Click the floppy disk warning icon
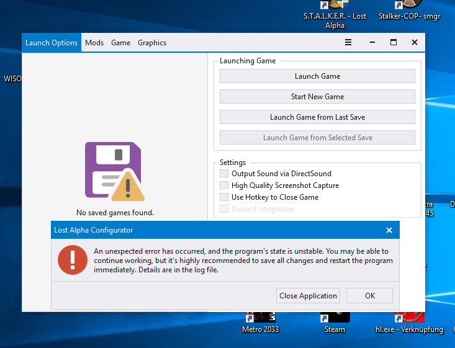This screenshot has width=455, height=348. pyautogui.click(x=115, y=171)
